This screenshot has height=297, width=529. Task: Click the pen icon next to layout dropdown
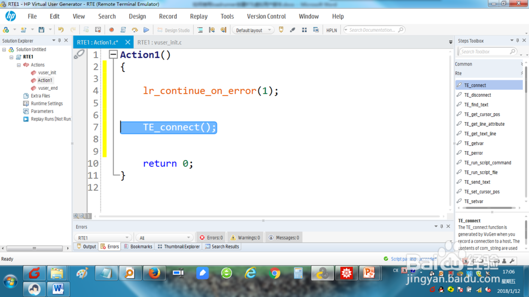pos(293,30)
